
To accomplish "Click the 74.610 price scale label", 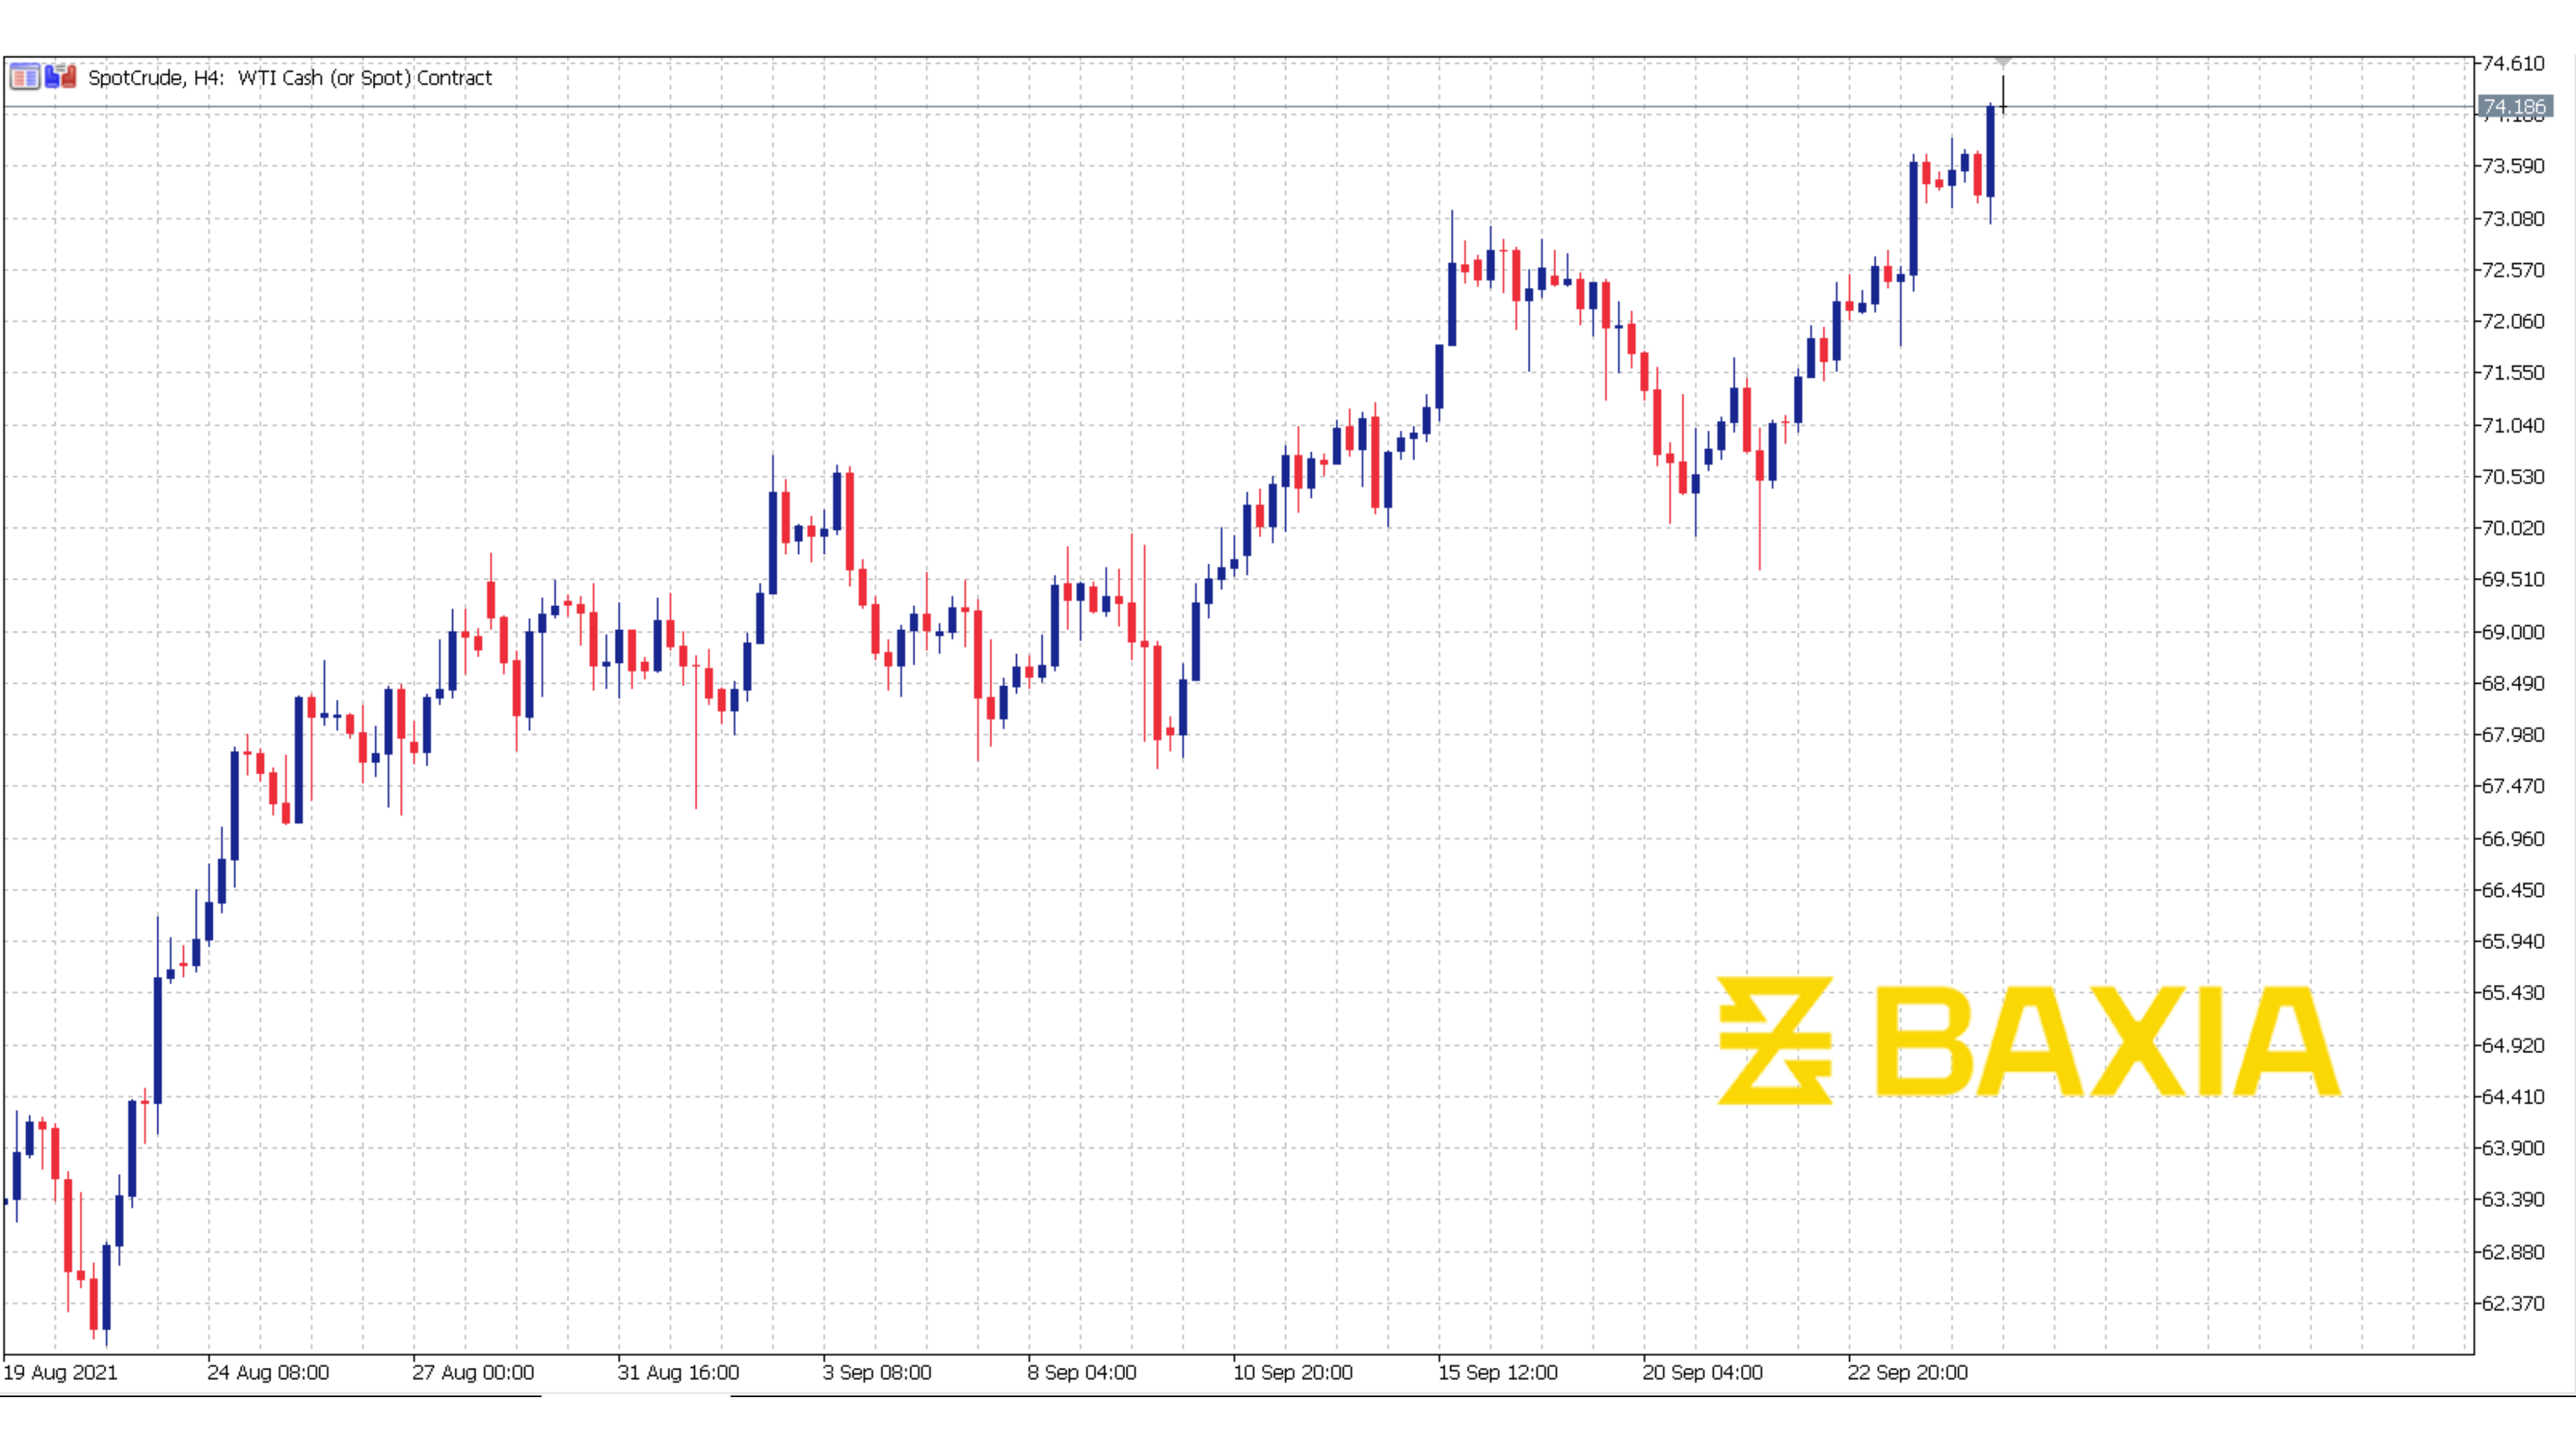I will 2514,64.
